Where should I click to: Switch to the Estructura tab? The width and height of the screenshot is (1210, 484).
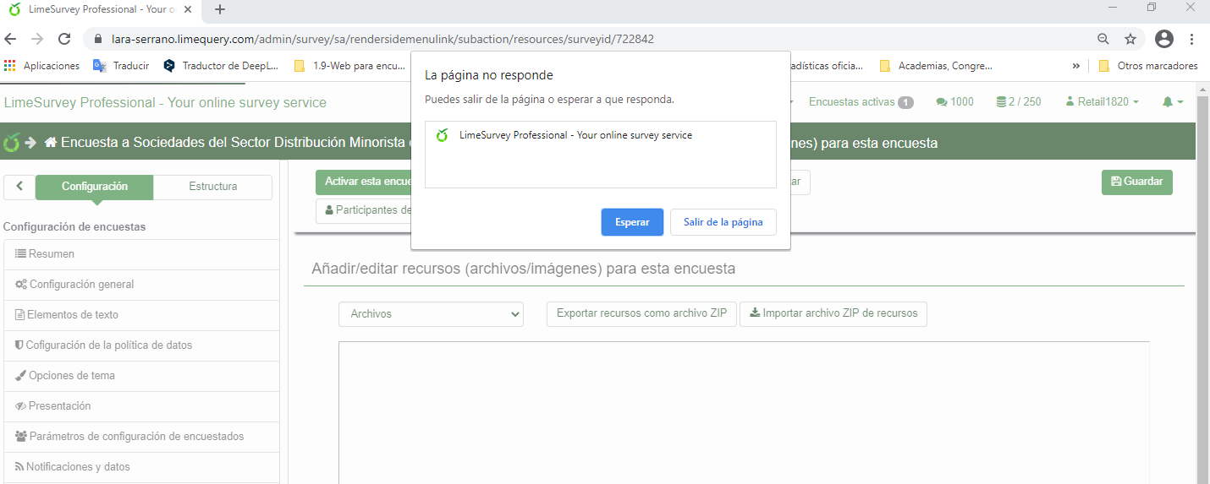tap(212, 187)
